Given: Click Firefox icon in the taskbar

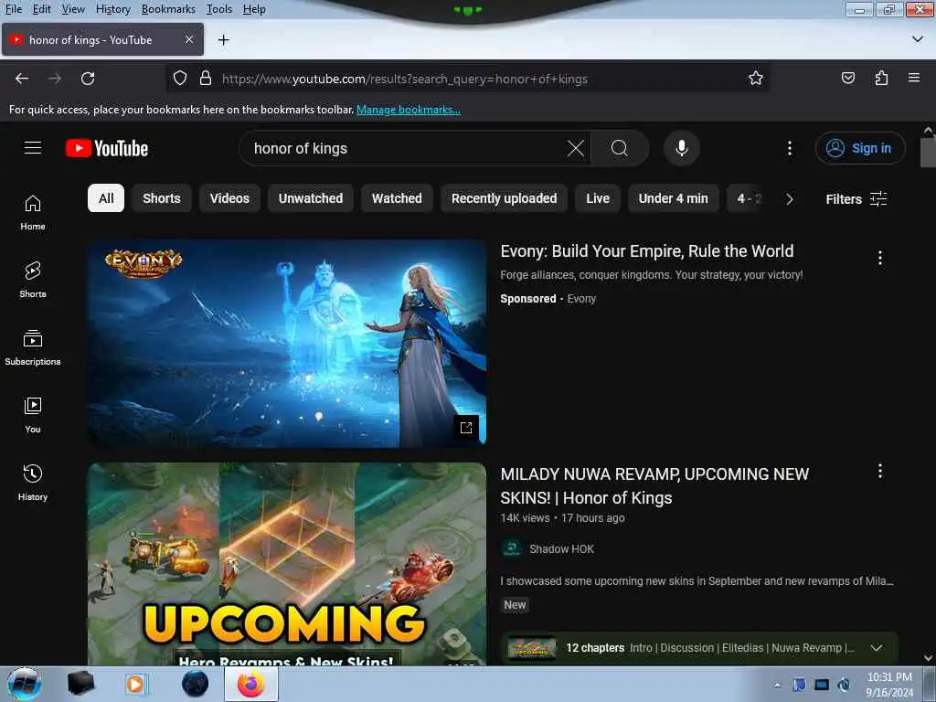Looking at the screenshot, I should [x=251, y=684].
